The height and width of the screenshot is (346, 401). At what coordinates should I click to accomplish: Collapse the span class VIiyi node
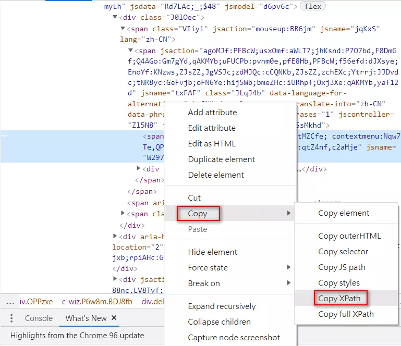(x=123, y=29)
